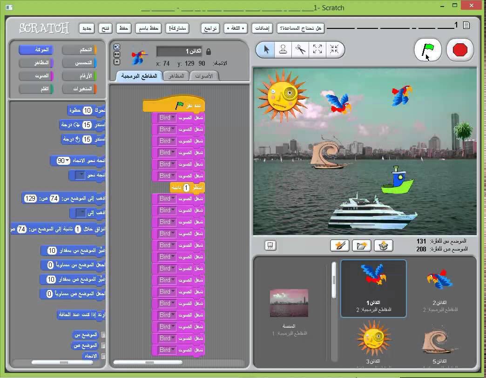Image resolution: width=486 pixels, height=378 pixels.
Task: Click the sprite list vertical scrollbar
Action: click(334, 280)
